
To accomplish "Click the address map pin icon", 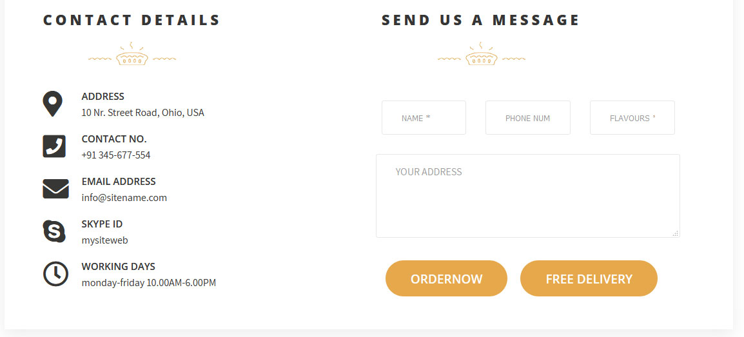I will pos(52,104).
